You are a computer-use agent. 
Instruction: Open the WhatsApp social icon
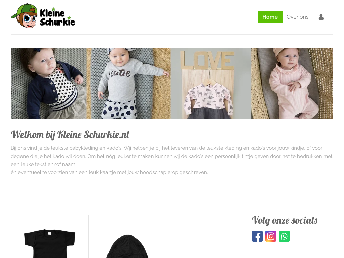284,236
